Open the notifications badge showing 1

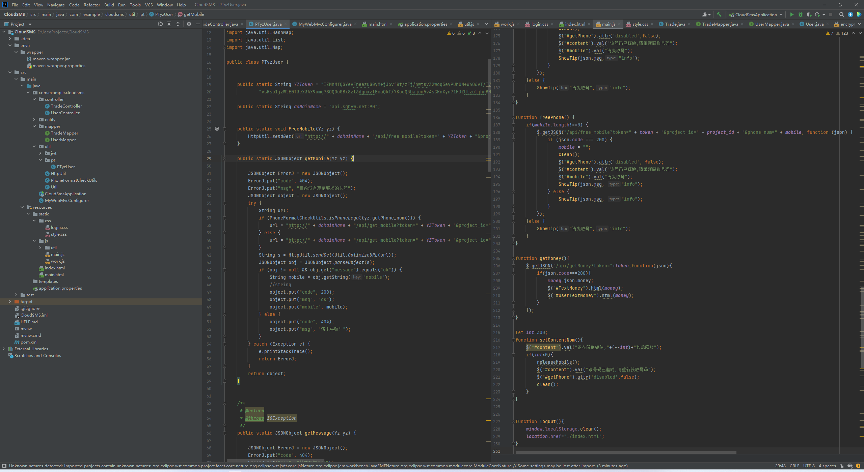(858, 466)
